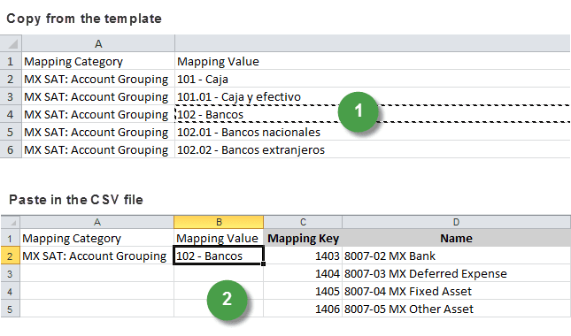Click the mapping key cell '1405'

pos(303,291)
